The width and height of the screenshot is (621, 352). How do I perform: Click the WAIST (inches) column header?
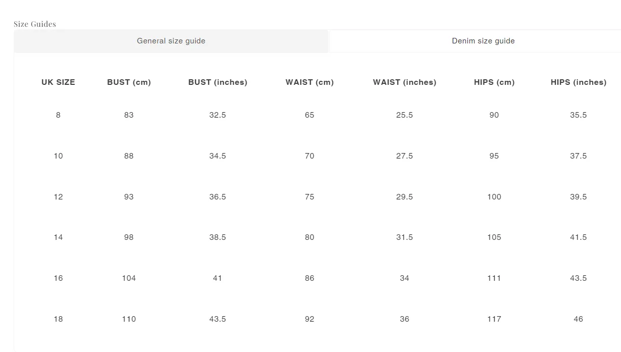coord(405,82)
